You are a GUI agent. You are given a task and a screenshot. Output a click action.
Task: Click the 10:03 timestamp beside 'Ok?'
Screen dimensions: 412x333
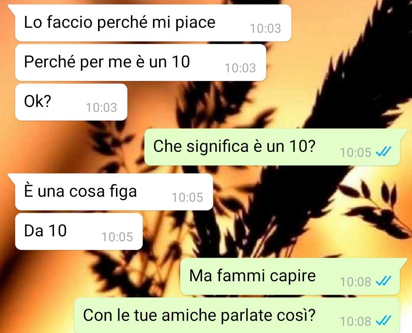[101, 107]
